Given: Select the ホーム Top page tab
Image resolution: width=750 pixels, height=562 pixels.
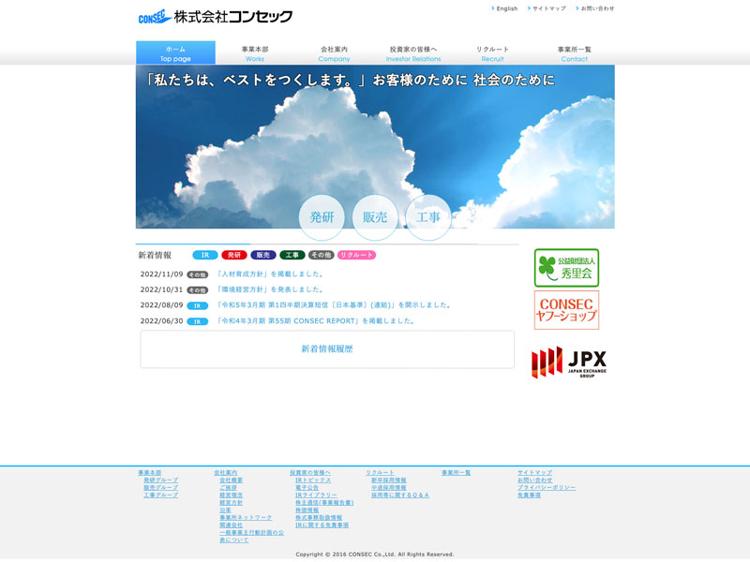Looking at the screenshot, I should [x=175, y=53].
